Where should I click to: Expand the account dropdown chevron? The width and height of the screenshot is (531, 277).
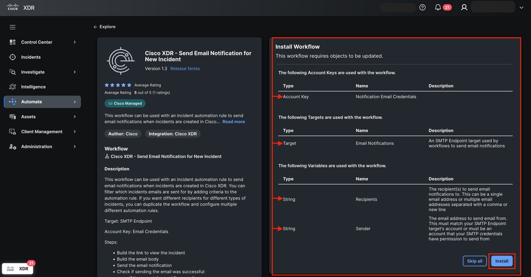point(521,7)
